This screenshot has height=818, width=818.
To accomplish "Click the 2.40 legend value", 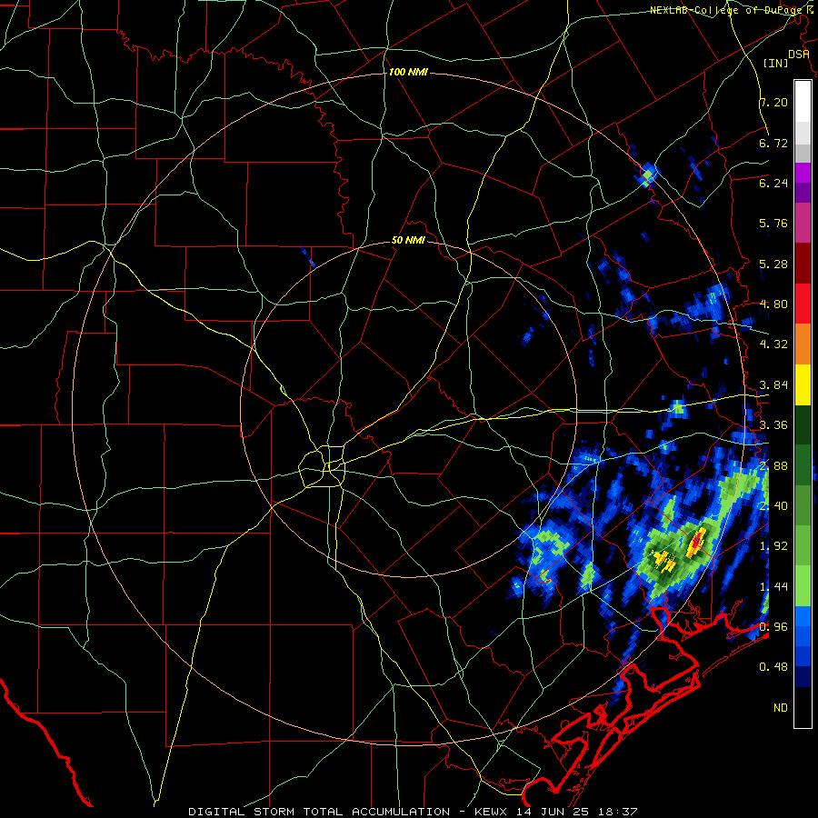I will tap(773, 506).
